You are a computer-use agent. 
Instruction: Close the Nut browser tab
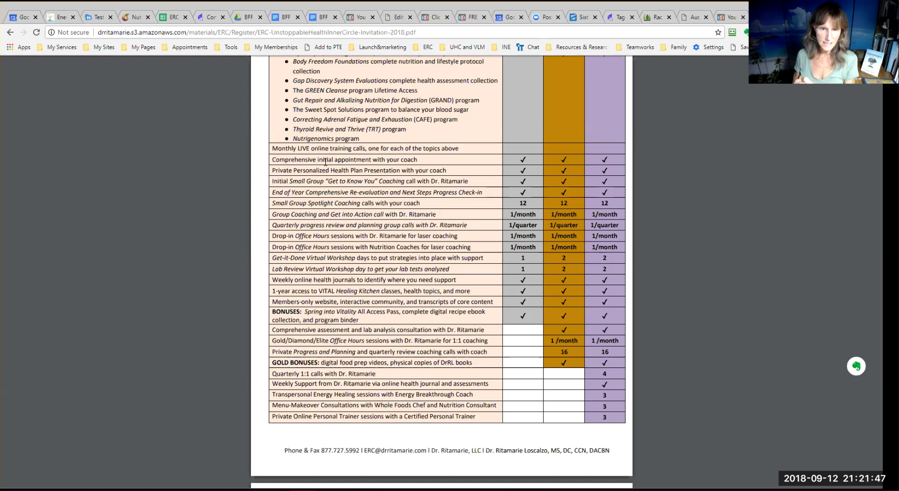148,17
